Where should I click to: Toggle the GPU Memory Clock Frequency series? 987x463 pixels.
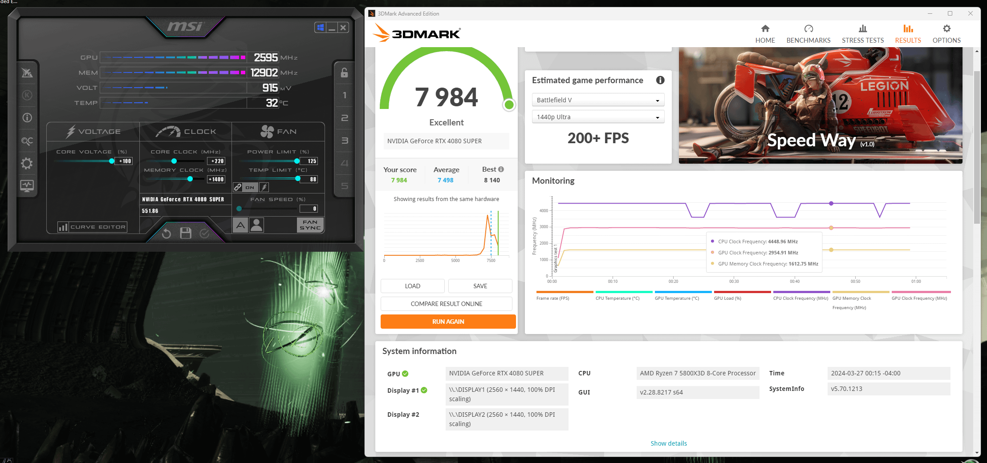point(861,301)
